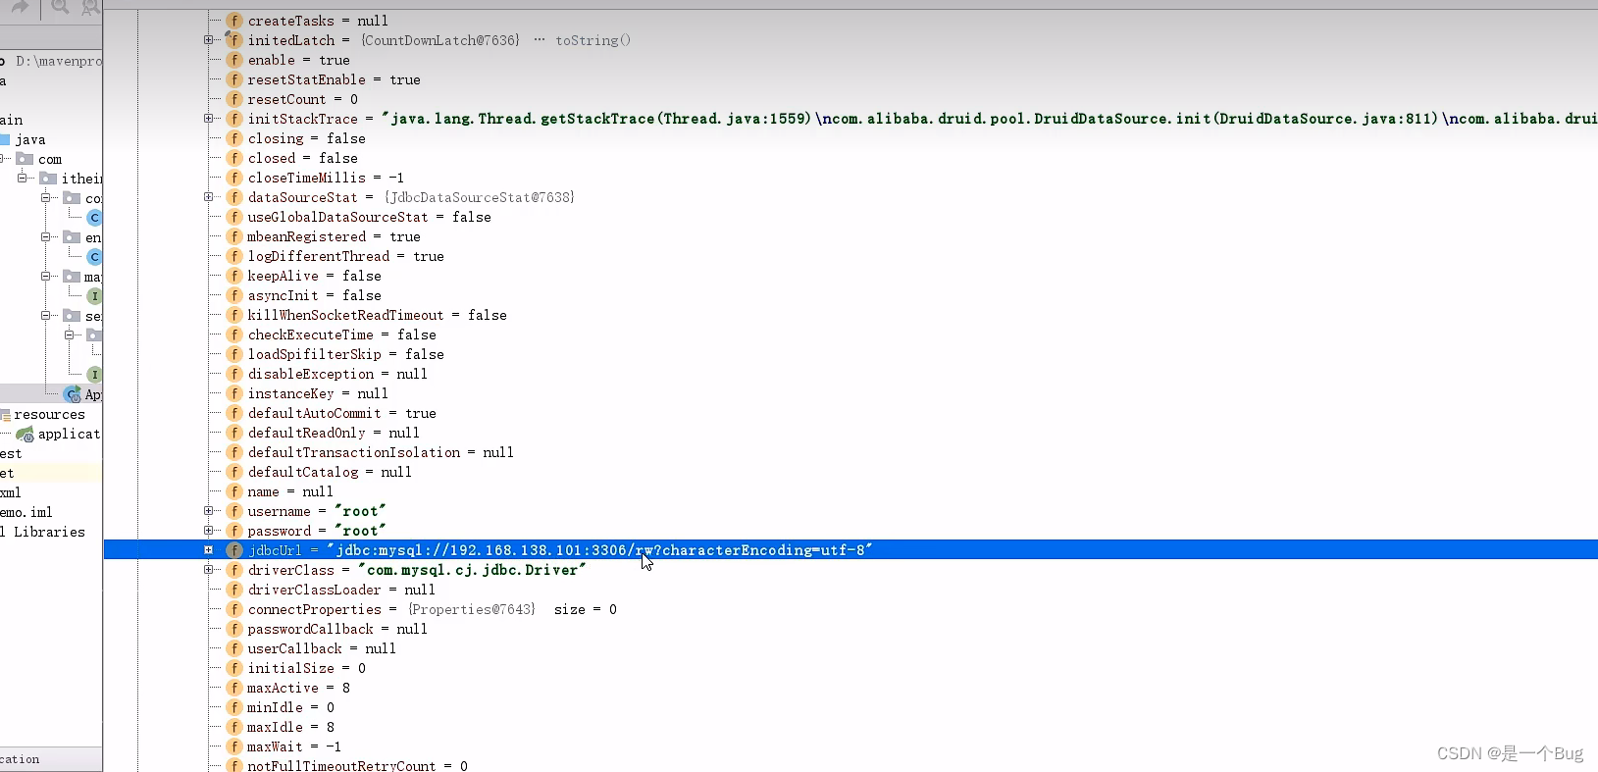The width and height of the screenshot is (1598, 772).
Task: Expand the initedLatch field node
Action: (208, 40)
